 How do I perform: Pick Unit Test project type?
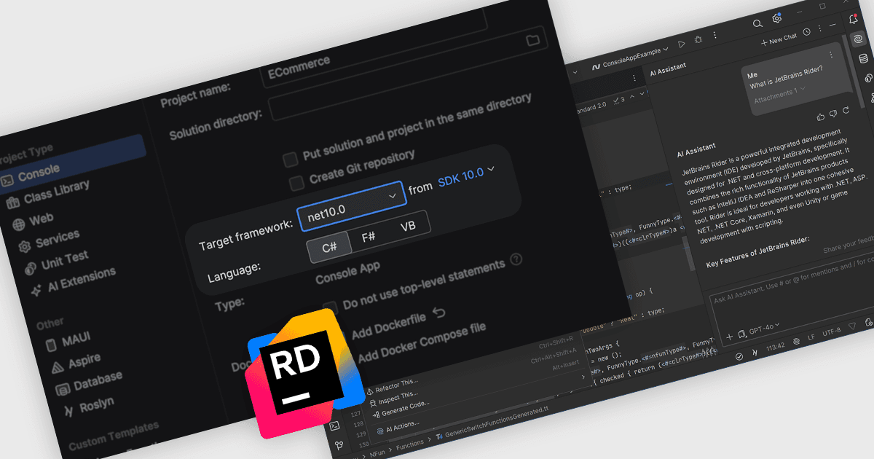(x=55, y=262)
